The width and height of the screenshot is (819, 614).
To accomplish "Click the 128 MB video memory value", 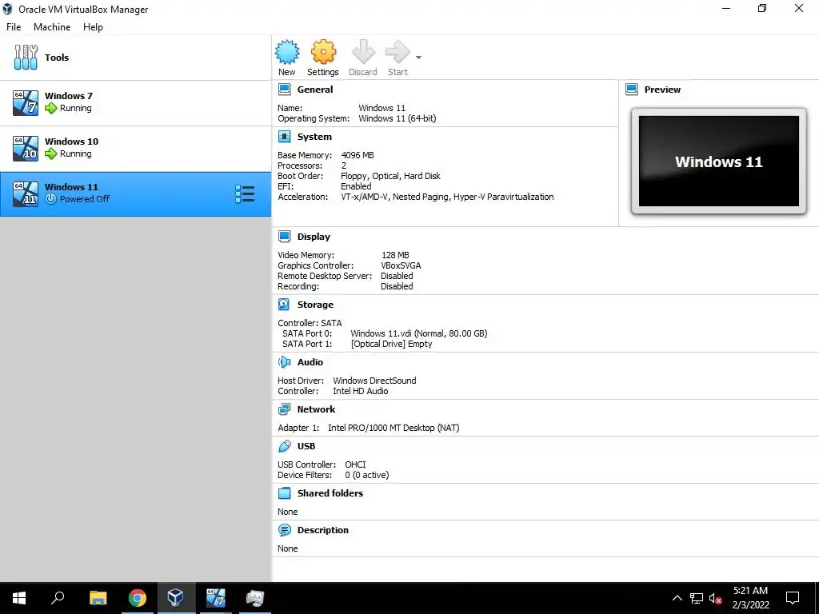I will point(395,255).
